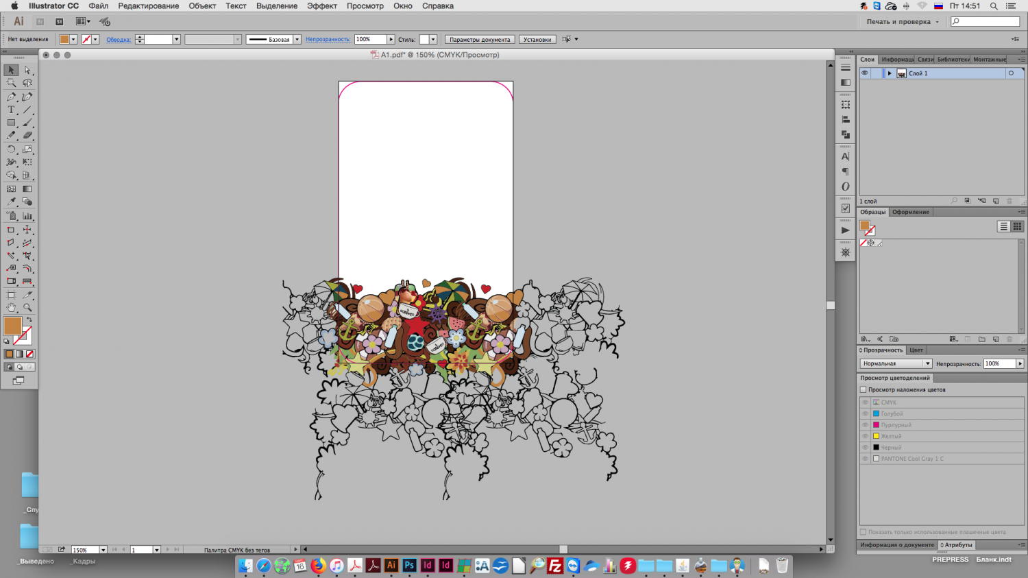This screenshot has width=1028, height=578.
Task: Click the orange fill color swatch in tools panel
Action: point(12,326)
